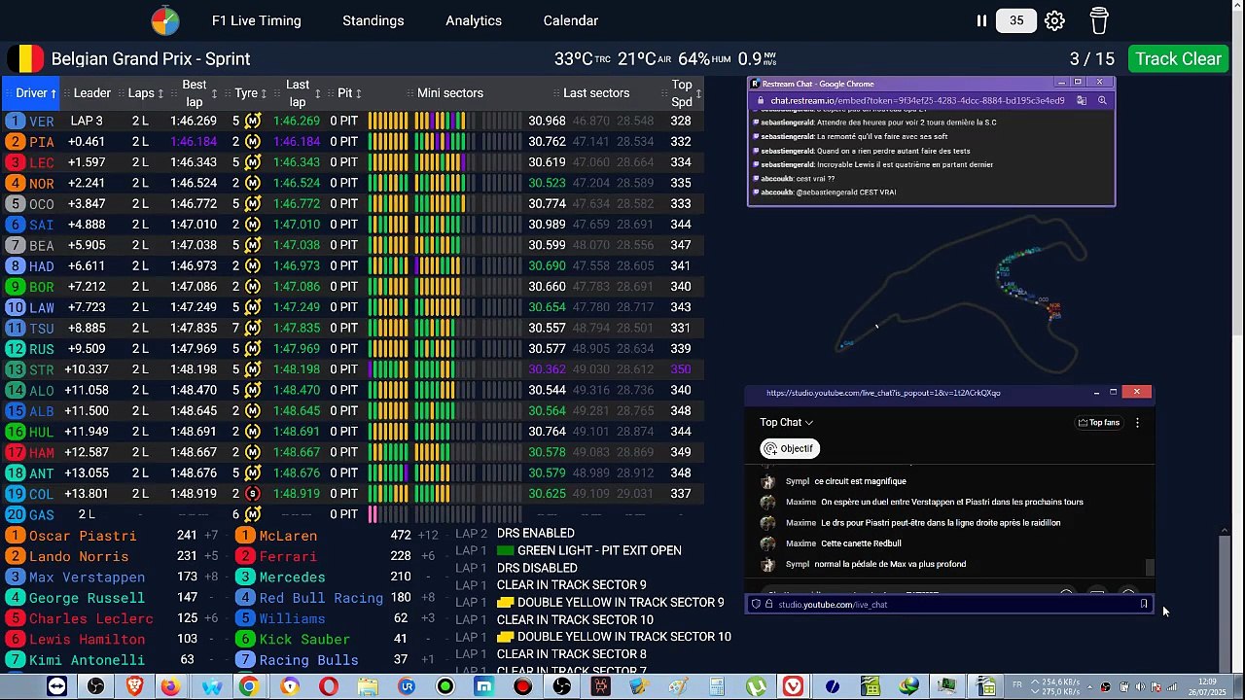Open Google Chrome from the taskbar
Viewport: 1245px width, 700px height.
tap(249, 687)
